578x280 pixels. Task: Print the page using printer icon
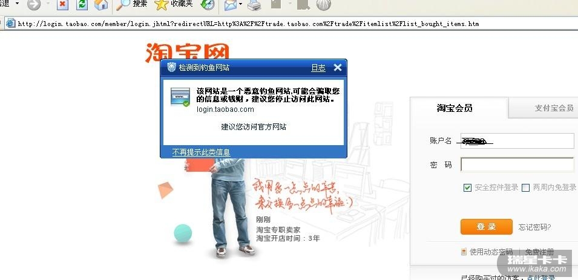point(254,5)
